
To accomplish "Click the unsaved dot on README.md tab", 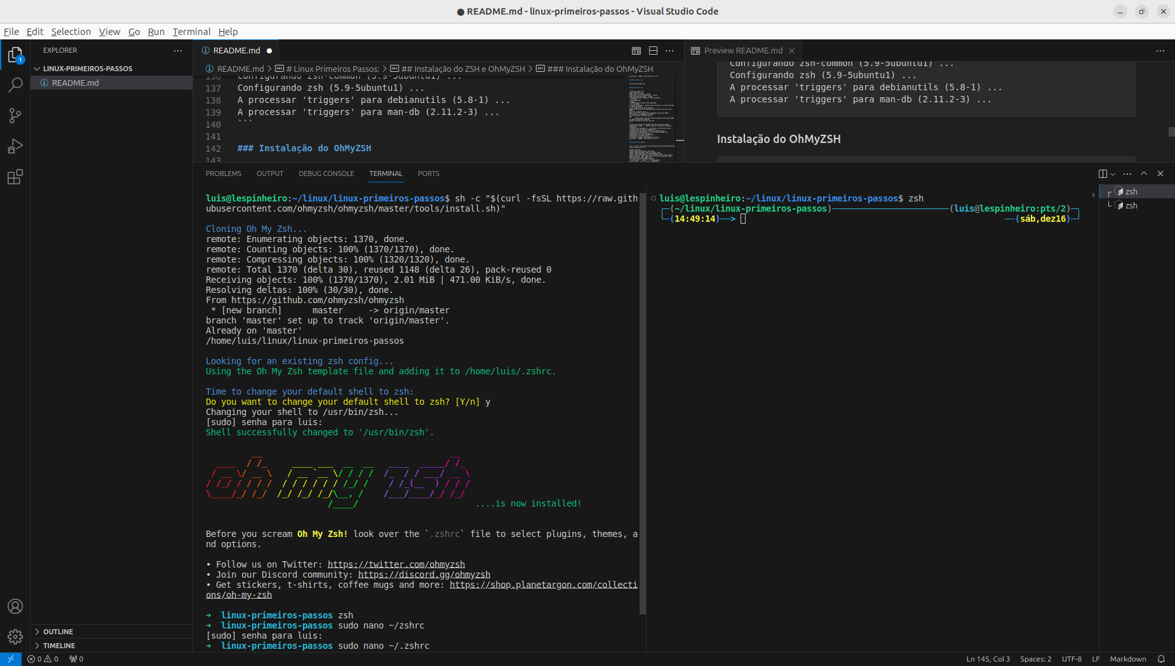I will pyautogui.click(x=269, y=51).
